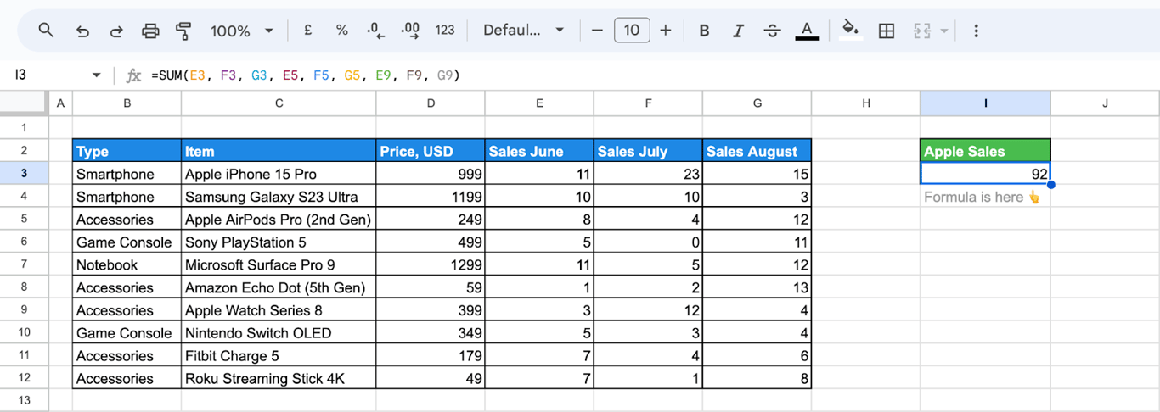Decrease decimal places
This screenshot has height=412, width=1160.
375,31
